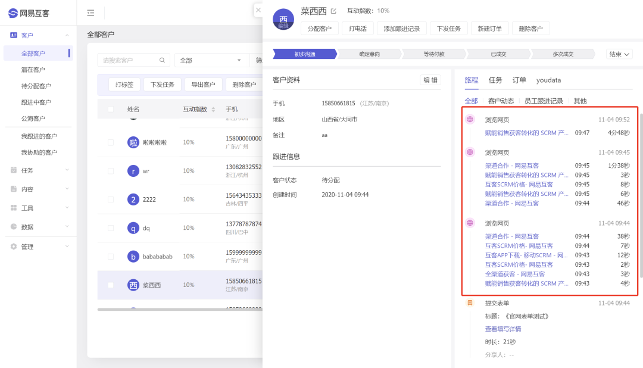Set stage to 确定意向
The height and width of the screenshot is (368, 643).
(369, 54)
